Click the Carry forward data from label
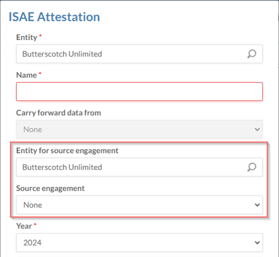The width and height of the screenshot is (279, 257). 58,113
